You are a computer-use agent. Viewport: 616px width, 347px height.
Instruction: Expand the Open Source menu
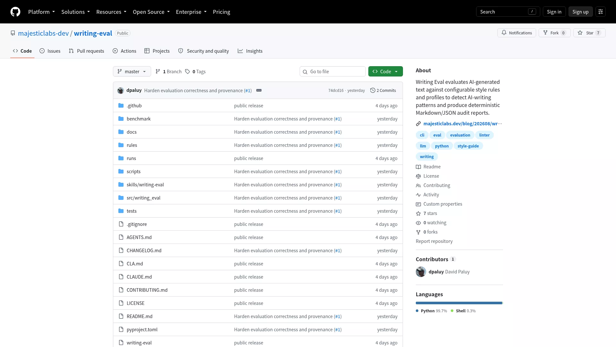[x=151, y=12]
